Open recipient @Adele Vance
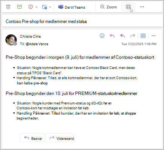 pos(37,44)
